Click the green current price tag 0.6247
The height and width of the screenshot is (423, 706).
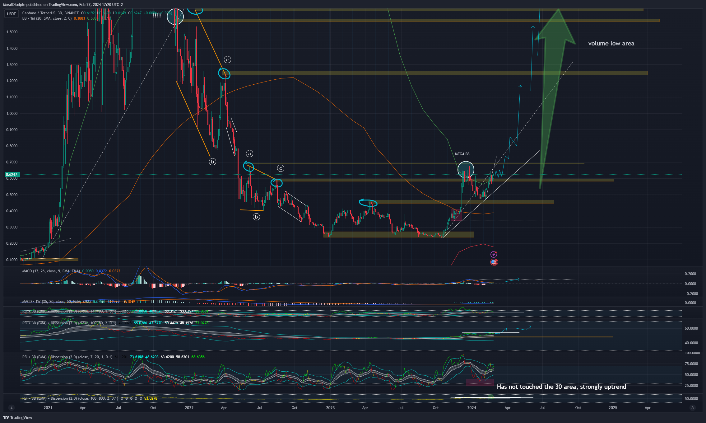click(12, 175)
